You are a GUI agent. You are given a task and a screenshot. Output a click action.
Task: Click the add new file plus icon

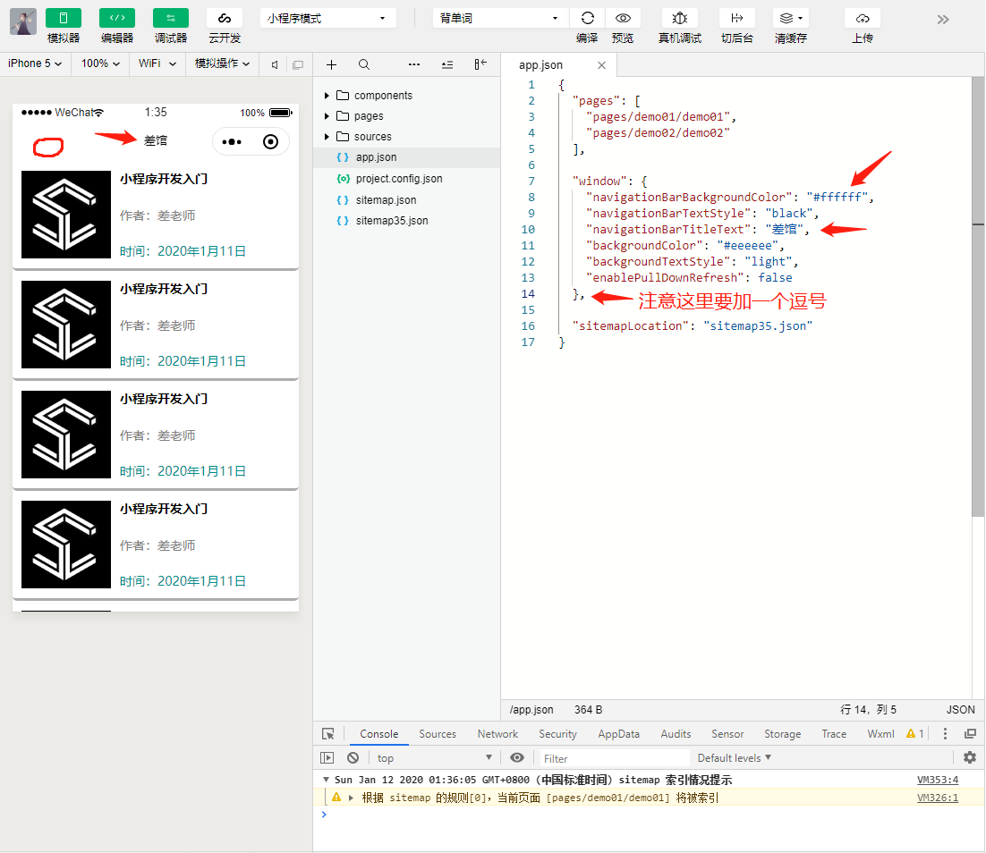[x=331, y=64]
